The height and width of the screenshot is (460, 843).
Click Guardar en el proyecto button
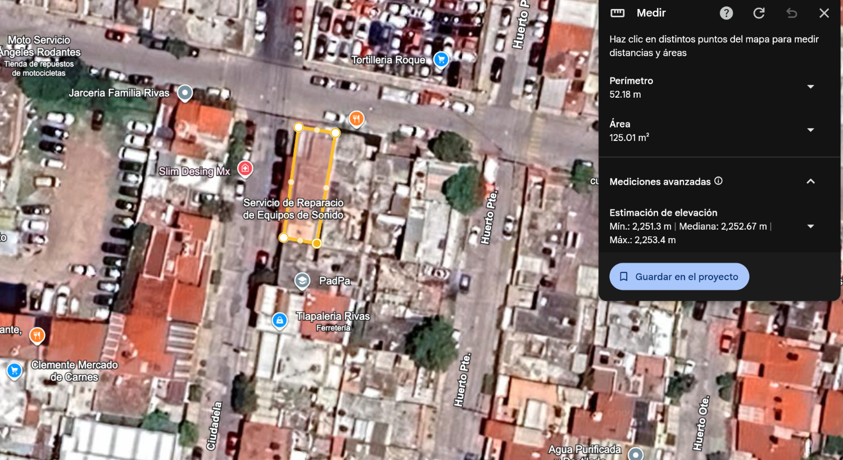pos(679,276)
